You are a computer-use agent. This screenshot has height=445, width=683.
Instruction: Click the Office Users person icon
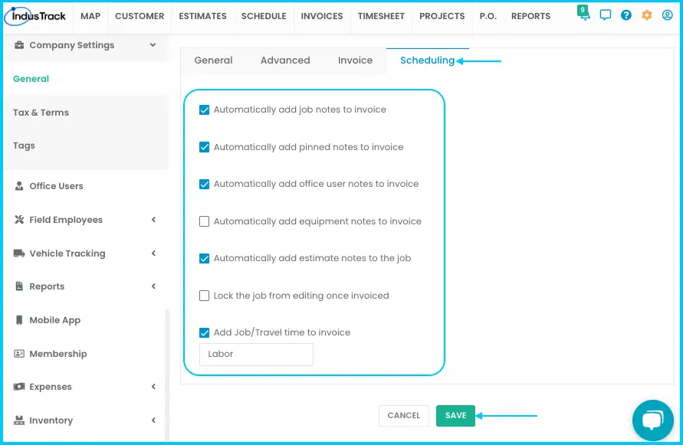tap(19, 186)
